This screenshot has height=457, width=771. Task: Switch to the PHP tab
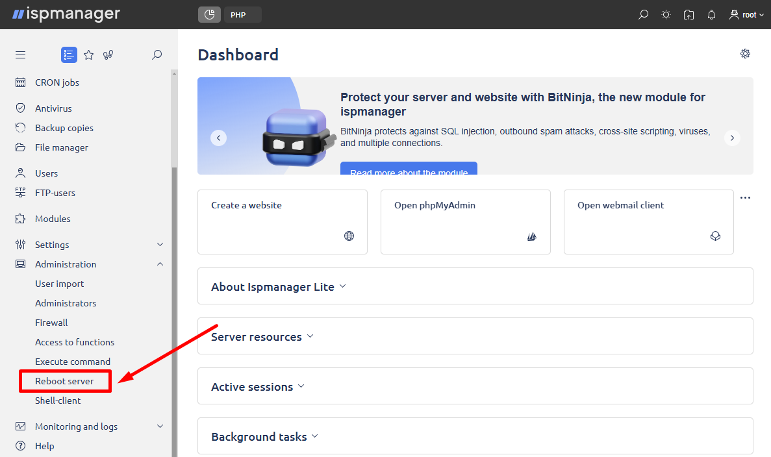(242, 15)
